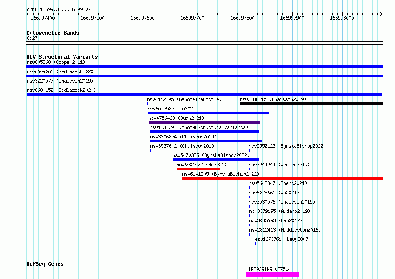This screenshot has height=279, width=395.
Task: Select the magenta MIR3939 gene bar
Action: (x=273, y=275)
